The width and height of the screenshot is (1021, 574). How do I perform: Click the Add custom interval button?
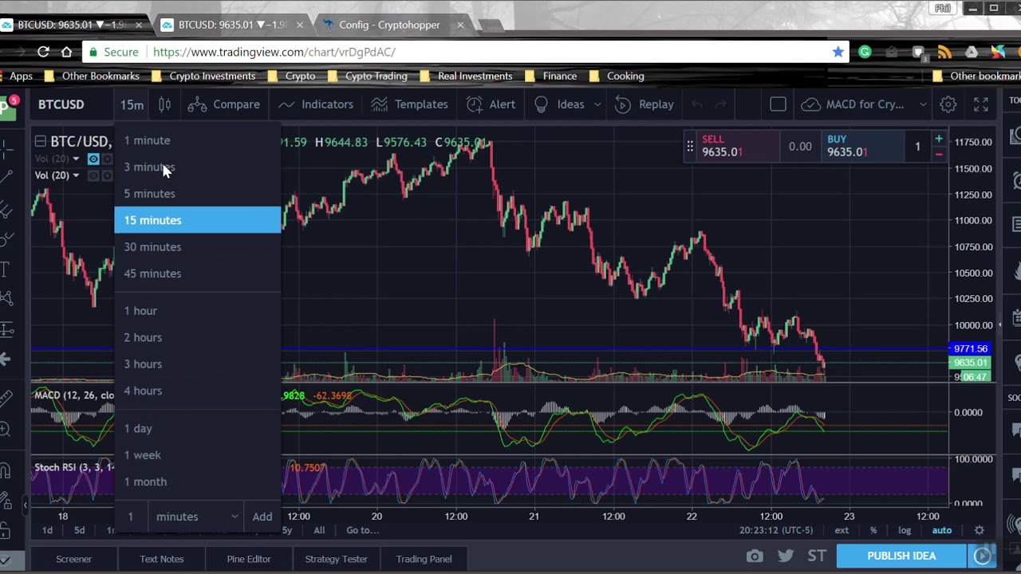click(x=262, y=517)
